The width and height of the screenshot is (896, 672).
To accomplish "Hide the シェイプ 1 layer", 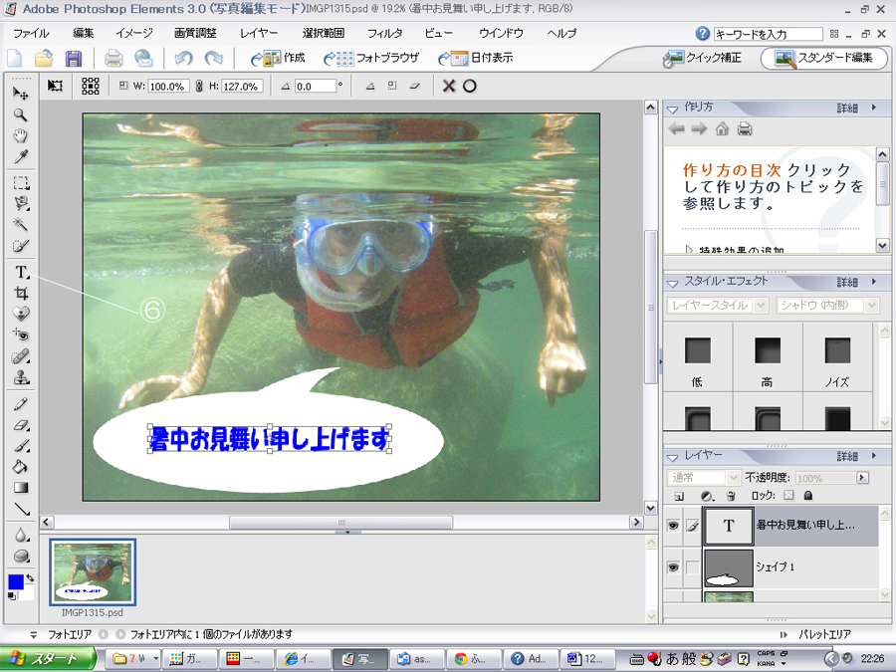I will tap(673, 567).
